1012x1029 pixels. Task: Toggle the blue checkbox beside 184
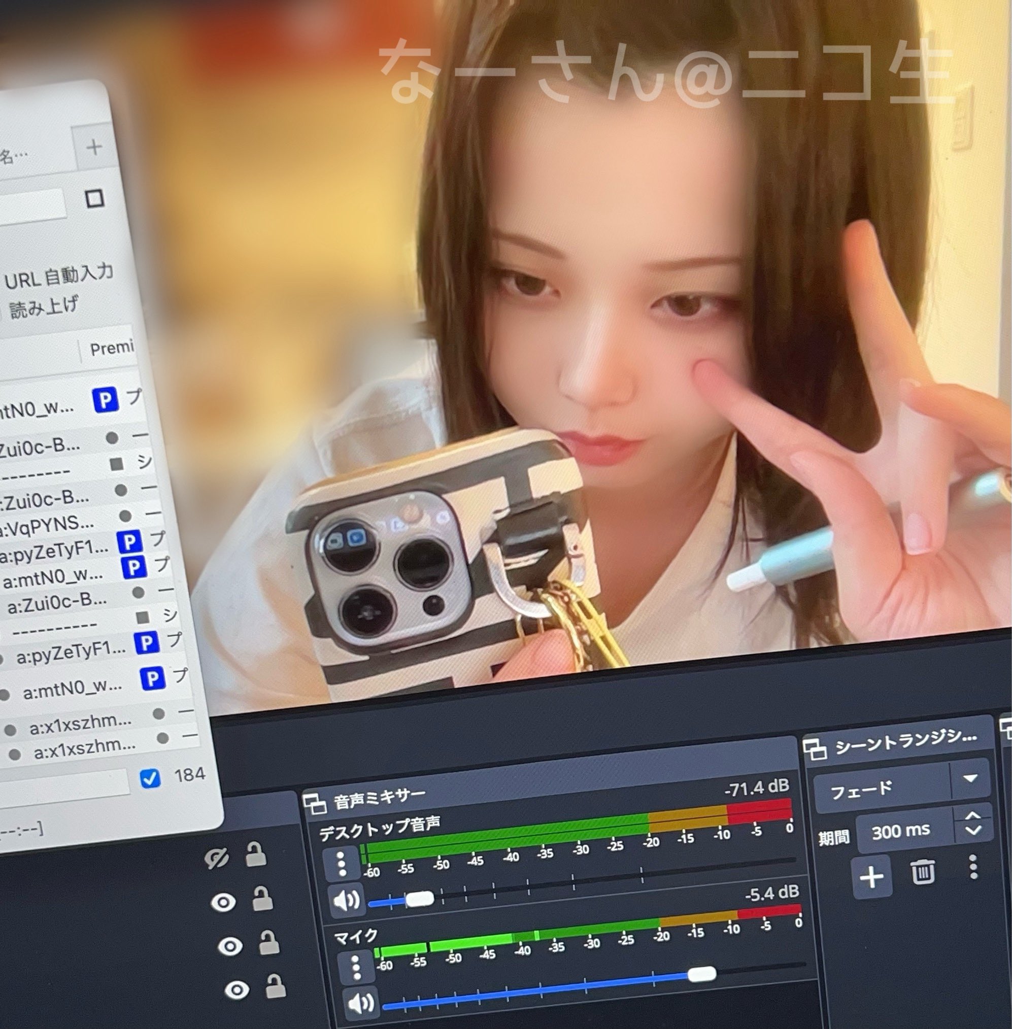coord(149,779)
